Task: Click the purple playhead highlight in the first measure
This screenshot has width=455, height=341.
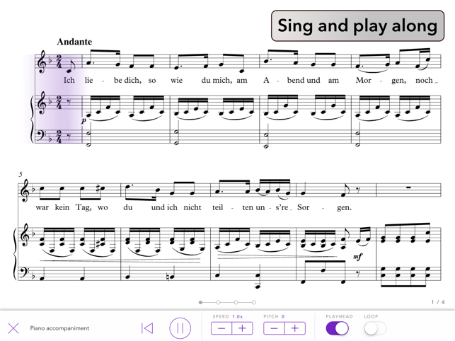Action: pos(58,98)
